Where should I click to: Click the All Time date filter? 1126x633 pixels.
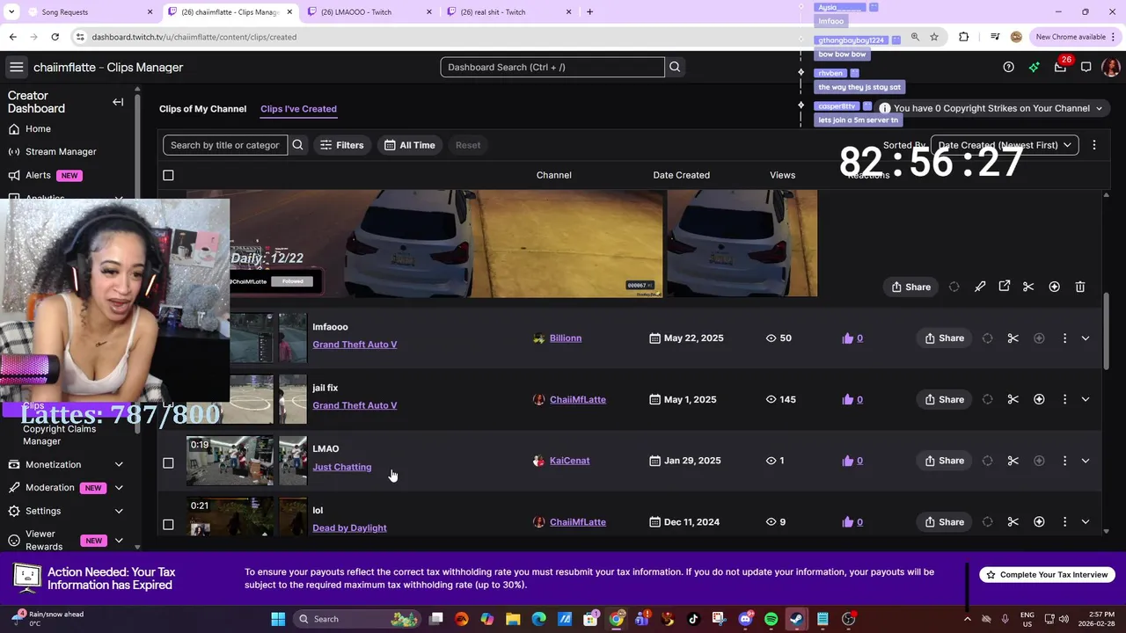410,145
